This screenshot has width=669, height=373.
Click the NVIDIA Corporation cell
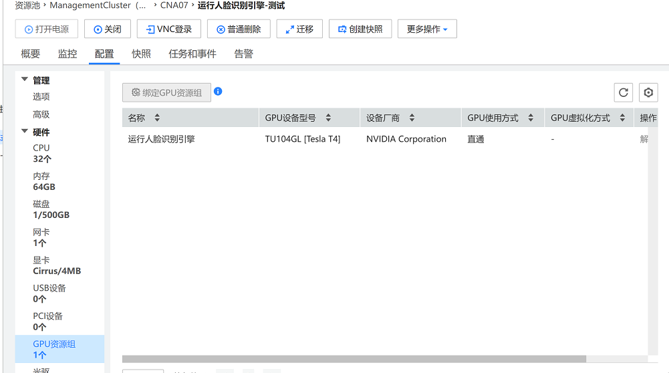click(406, 139)
